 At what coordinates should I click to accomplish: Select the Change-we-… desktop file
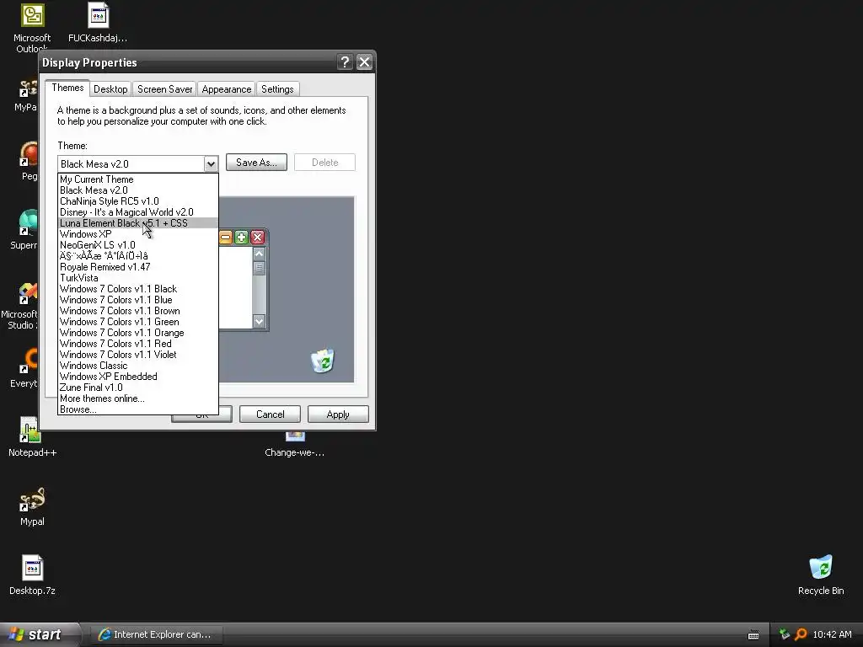click(294, 445)
